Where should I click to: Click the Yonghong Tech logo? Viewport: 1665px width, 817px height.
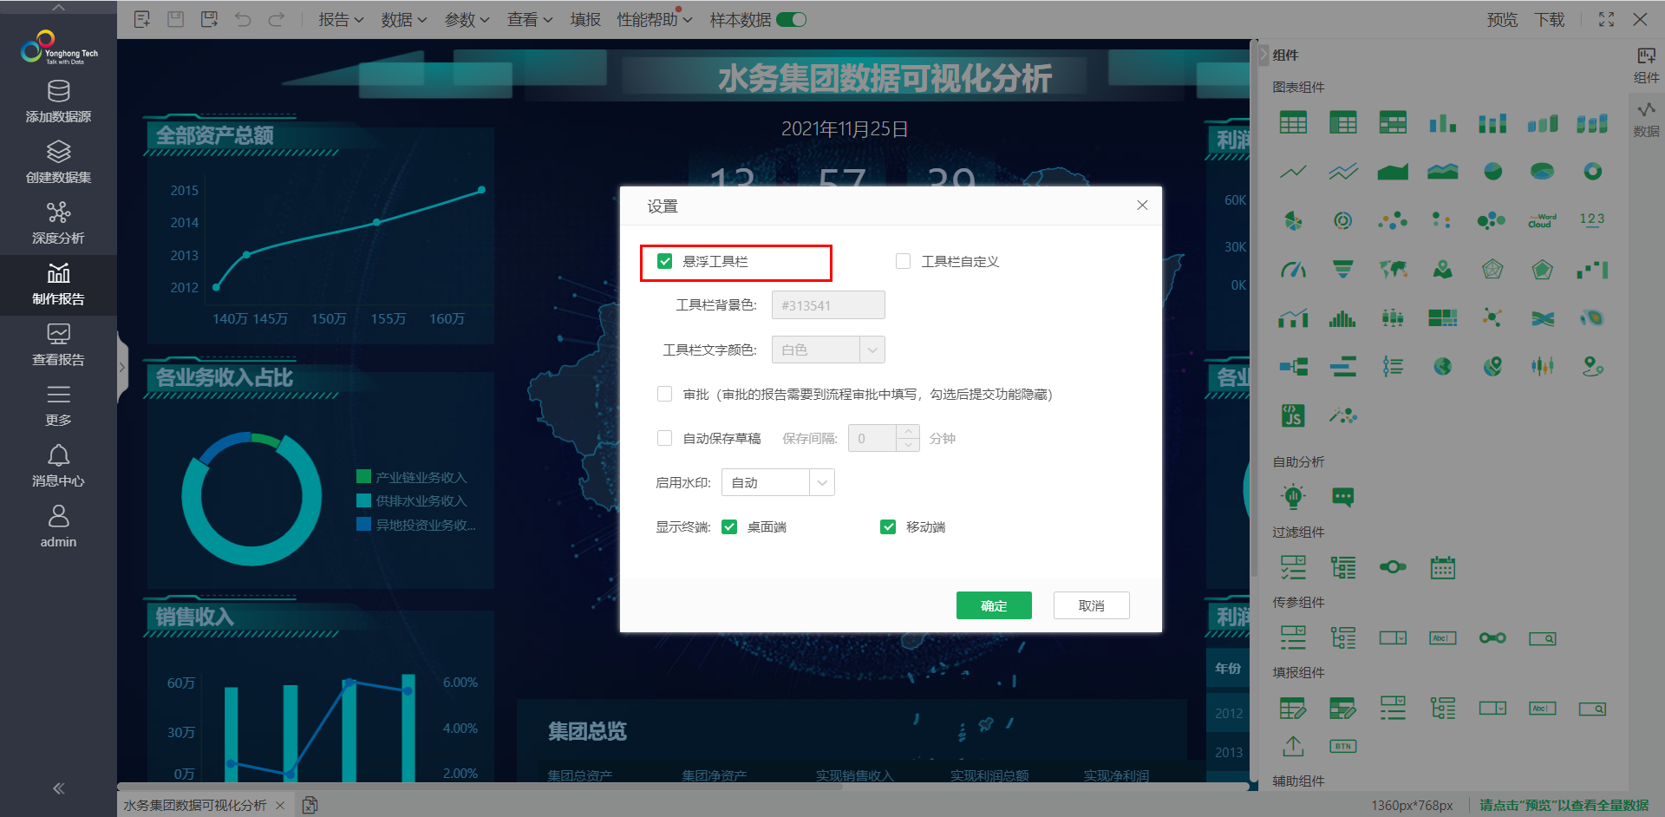[58, 48]
